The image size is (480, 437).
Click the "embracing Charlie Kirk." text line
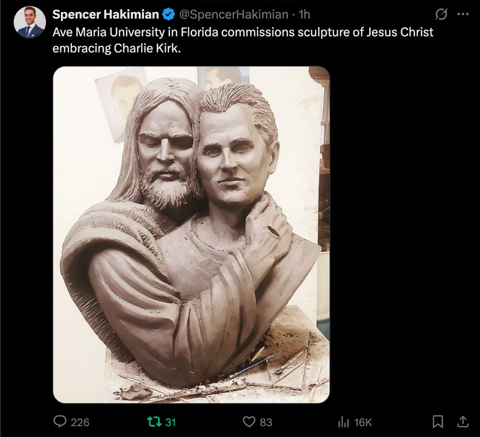tap(117, 48)
